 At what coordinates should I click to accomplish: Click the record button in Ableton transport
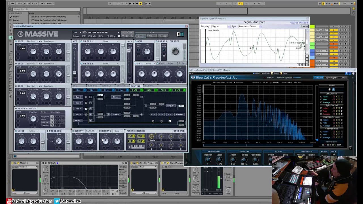pyautogui.click(x=137, y=3)
